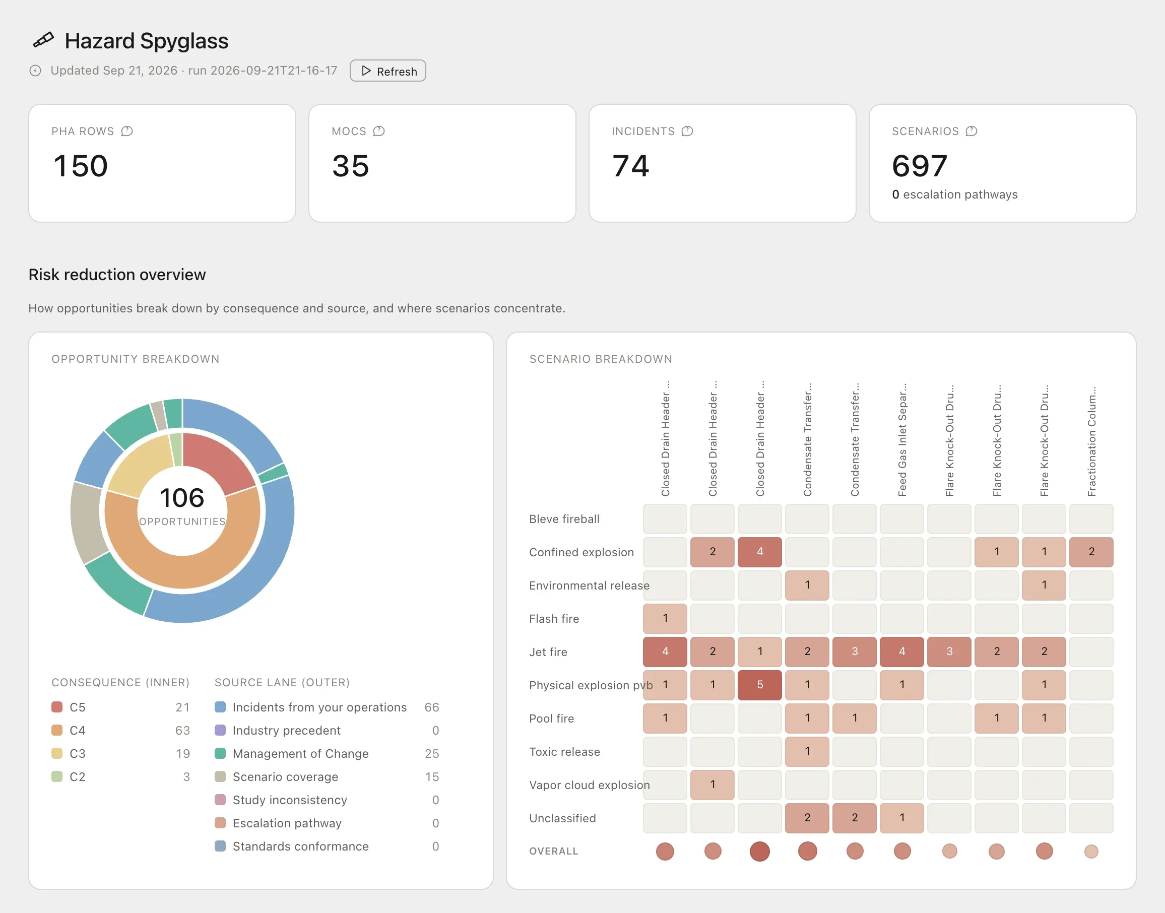Select the Incidents from your operations legend entry

[x=327, y=707]
